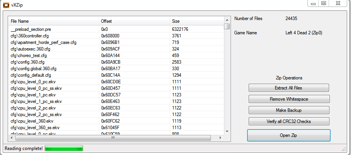The height and width of the screenshot is (155, 351).
Task: Click the Extract All Files button
Action: (289, 88)
